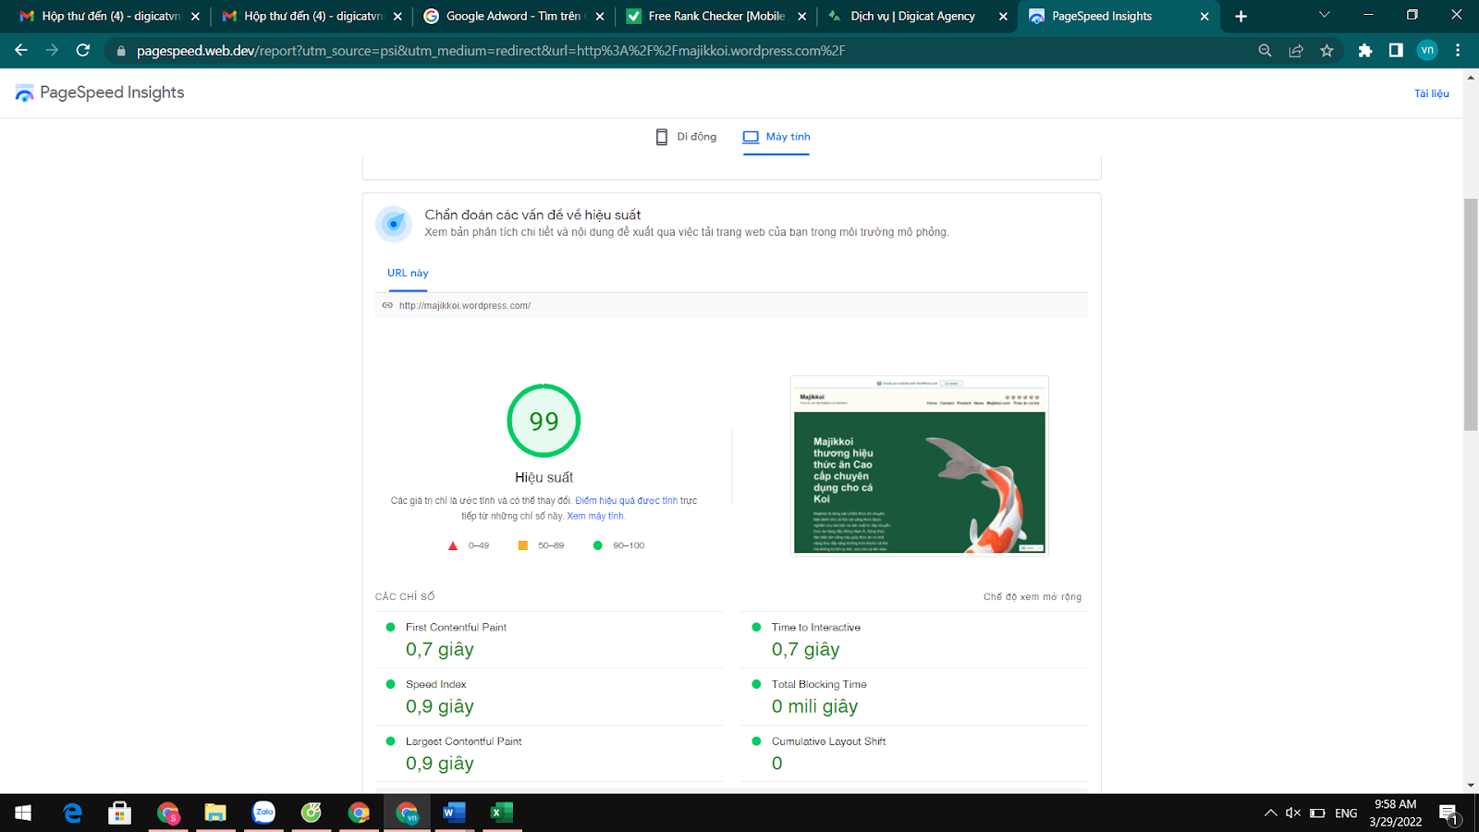Open the notification center icon

pos(1448,814)
